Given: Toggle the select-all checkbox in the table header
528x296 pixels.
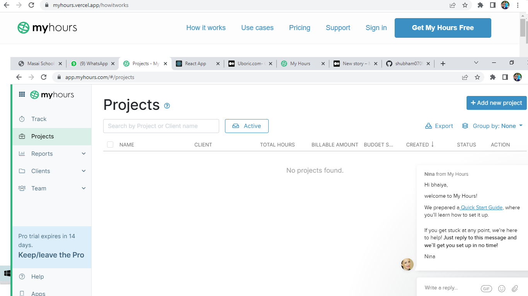Looking at the screenshot, I should 110,144.
